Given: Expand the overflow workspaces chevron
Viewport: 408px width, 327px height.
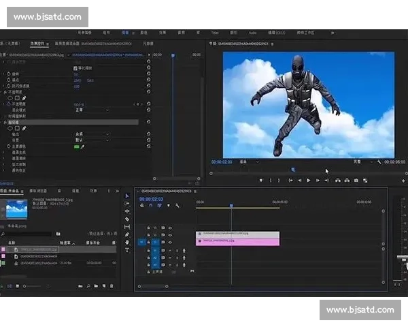Looking at the screenshot, I should [x=333, y=32].
